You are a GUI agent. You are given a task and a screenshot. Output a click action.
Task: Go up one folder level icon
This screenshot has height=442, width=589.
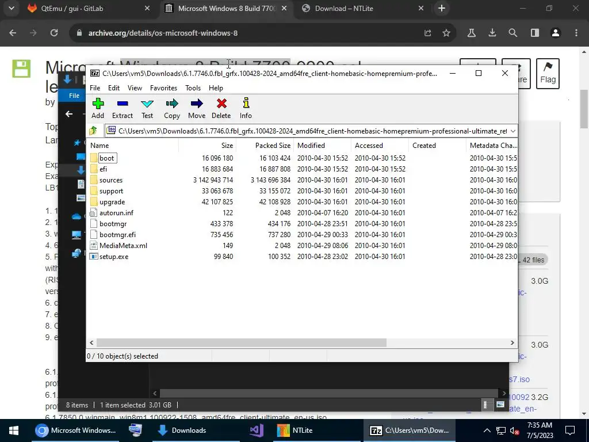coord(93,131)
